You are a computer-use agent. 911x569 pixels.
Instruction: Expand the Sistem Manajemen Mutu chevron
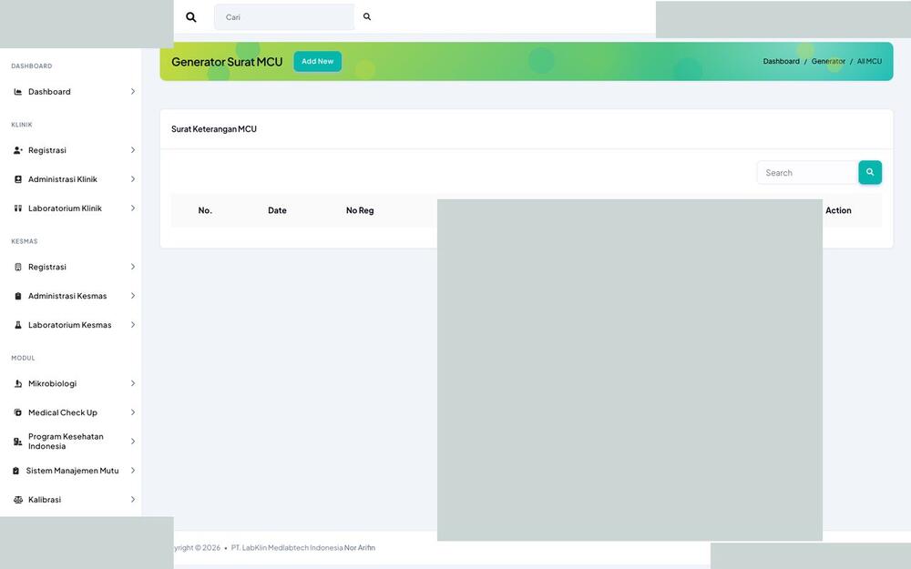[x=132, y=471]
